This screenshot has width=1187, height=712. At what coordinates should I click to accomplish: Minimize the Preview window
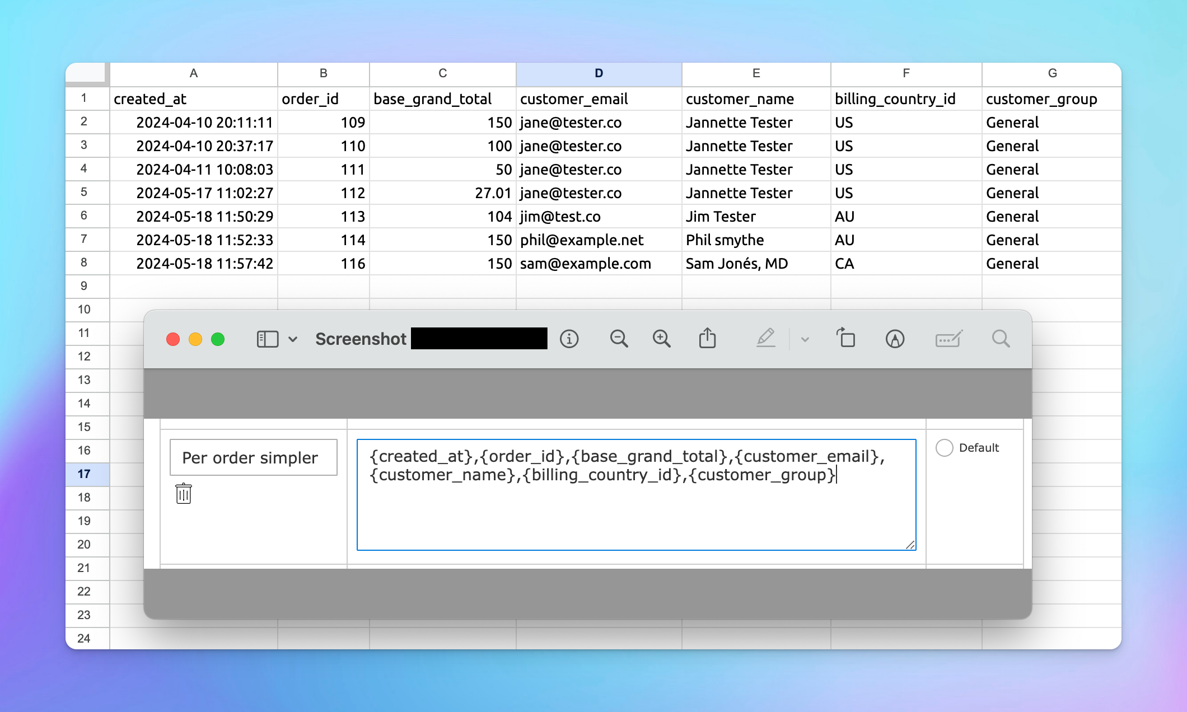195,339
